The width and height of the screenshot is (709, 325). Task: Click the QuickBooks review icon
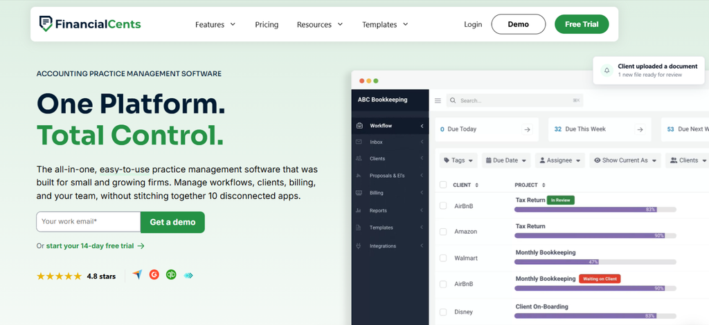point(171,275)
